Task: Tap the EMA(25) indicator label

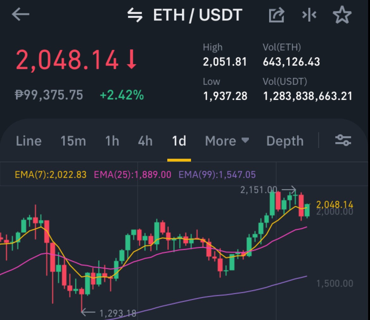Action: [x=133, y=175]
